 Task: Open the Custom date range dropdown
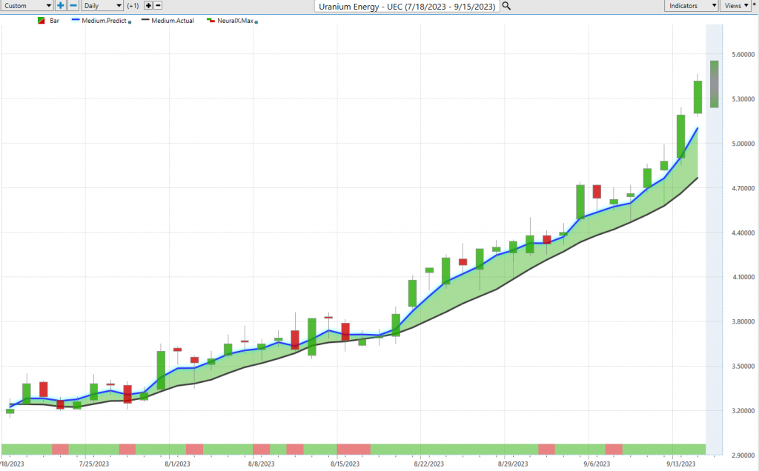(27, 6)
